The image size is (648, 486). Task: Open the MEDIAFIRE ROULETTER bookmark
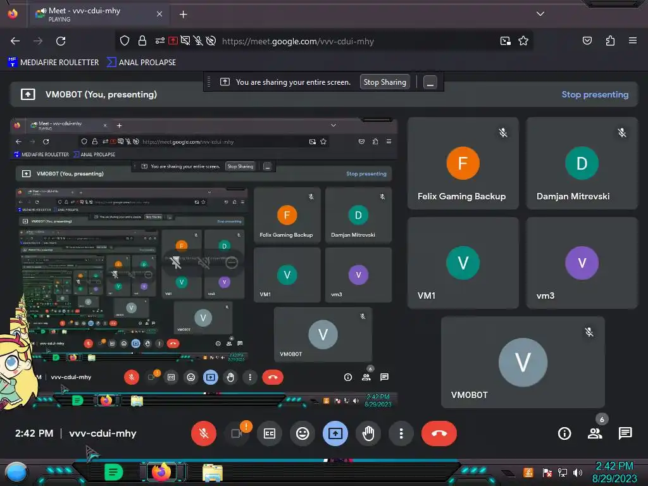coord(53,63)
